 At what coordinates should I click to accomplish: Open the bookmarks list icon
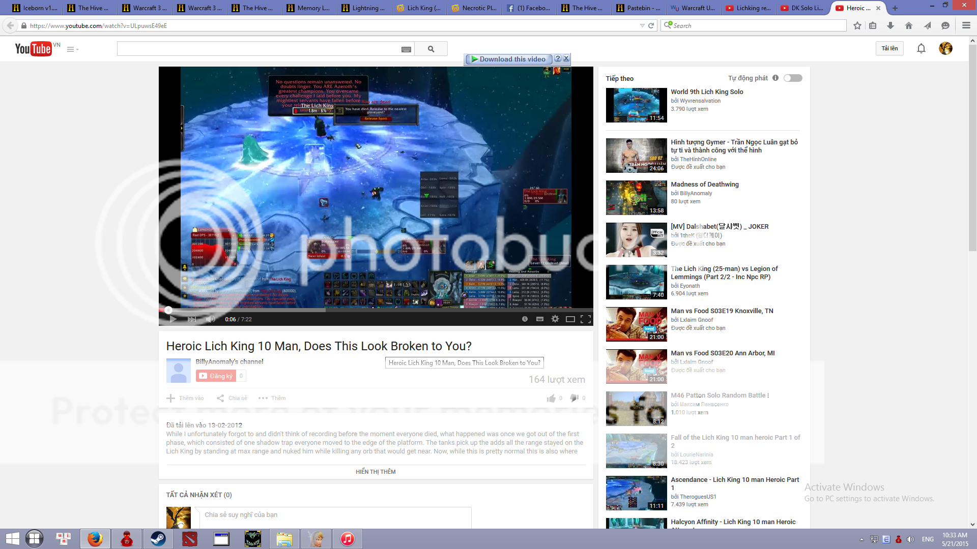(873, 25)
